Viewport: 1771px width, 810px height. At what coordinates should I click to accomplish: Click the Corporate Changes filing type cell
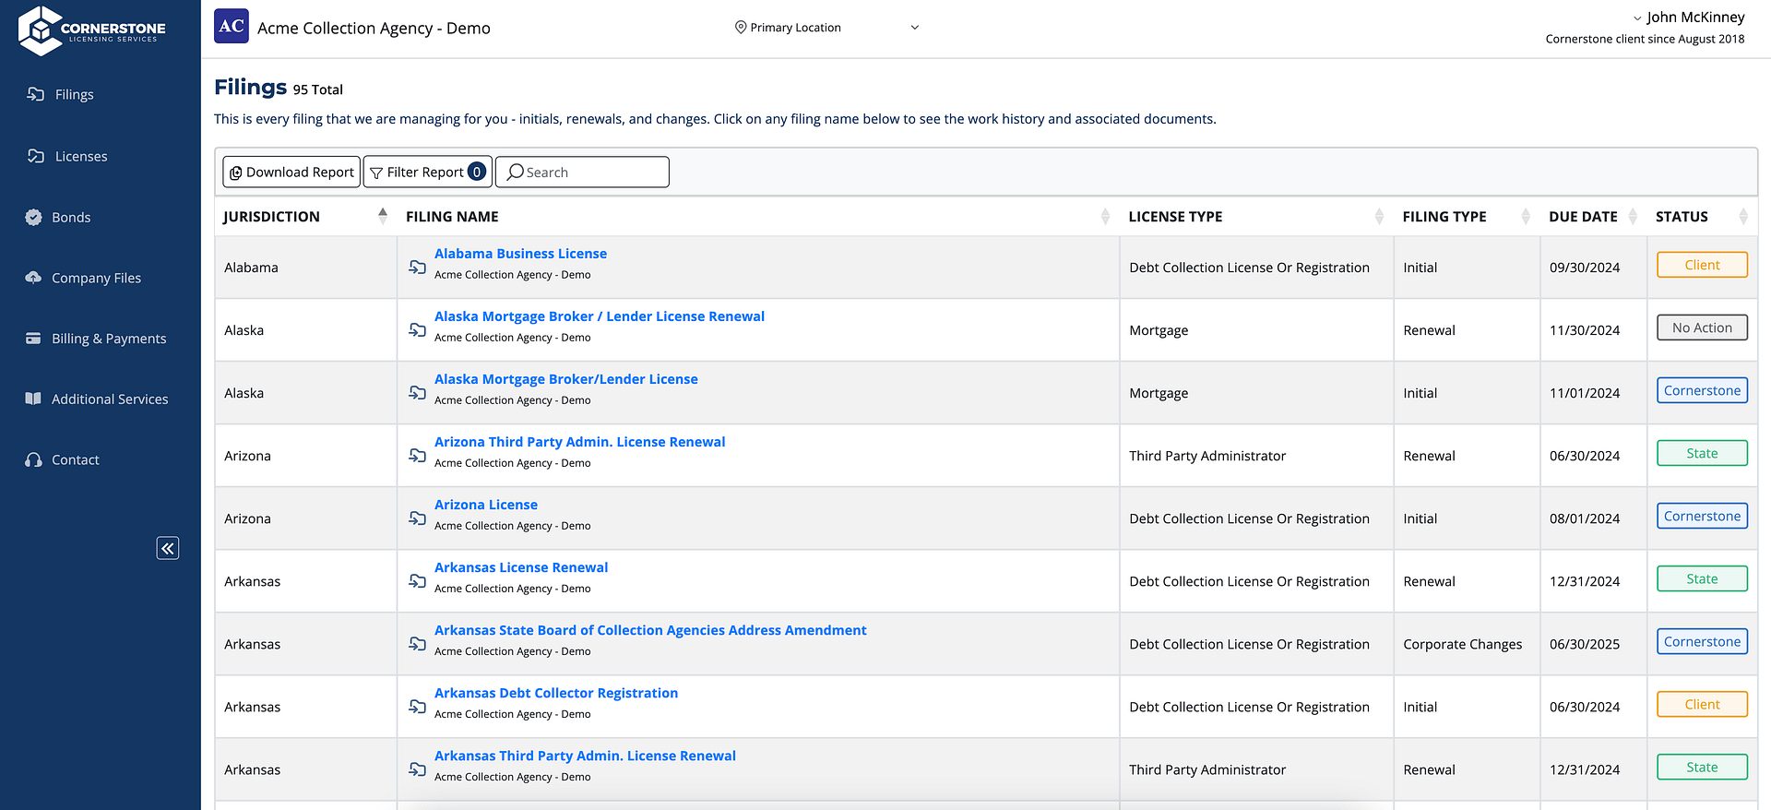pos(1467,644)
